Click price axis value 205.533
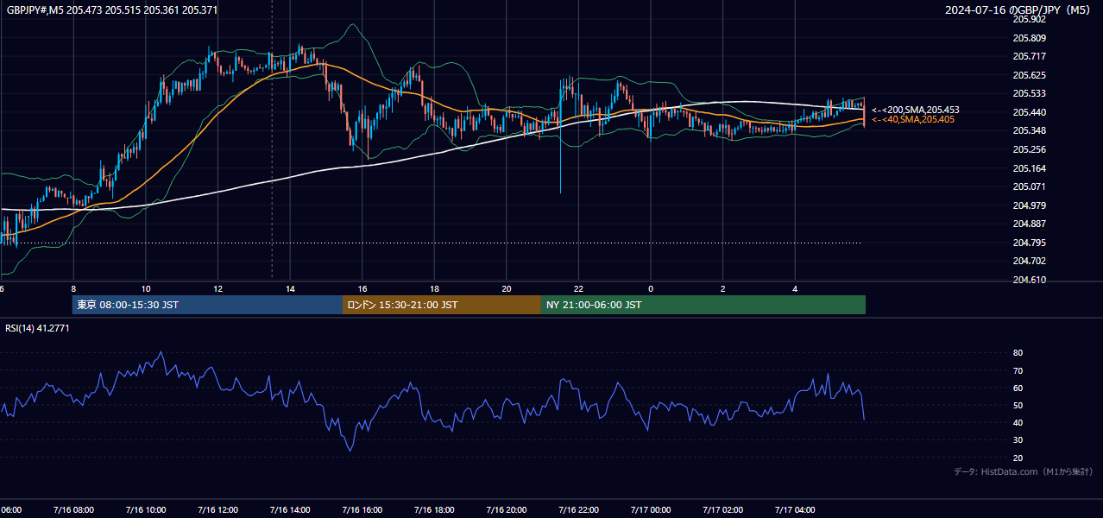The height and width of the screenshot is (518, 1103). [1029, 93]
